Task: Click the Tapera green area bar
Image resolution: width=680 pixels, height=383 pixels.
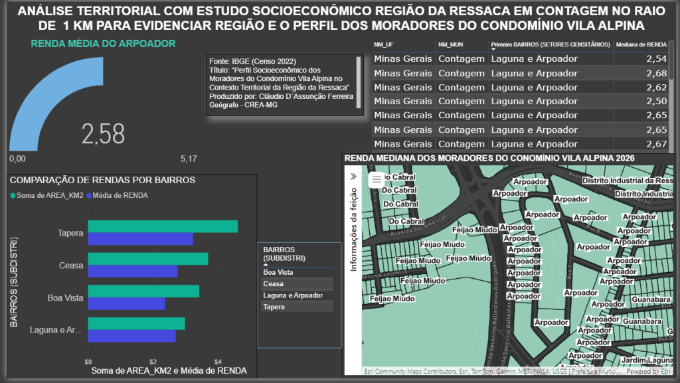Action: (x=163, y=226)
